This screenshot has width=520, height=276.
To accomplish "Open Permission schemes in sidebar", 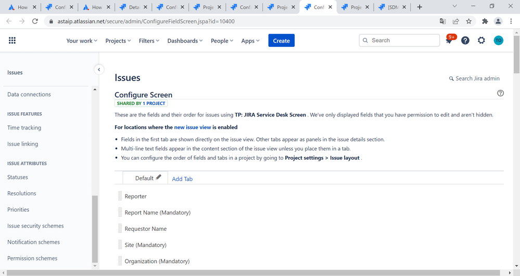I will pos(32,258).
